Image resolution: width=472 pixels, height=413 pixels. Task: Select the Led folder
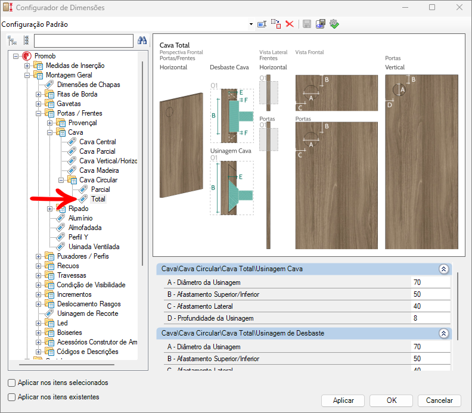click(63, 323)
